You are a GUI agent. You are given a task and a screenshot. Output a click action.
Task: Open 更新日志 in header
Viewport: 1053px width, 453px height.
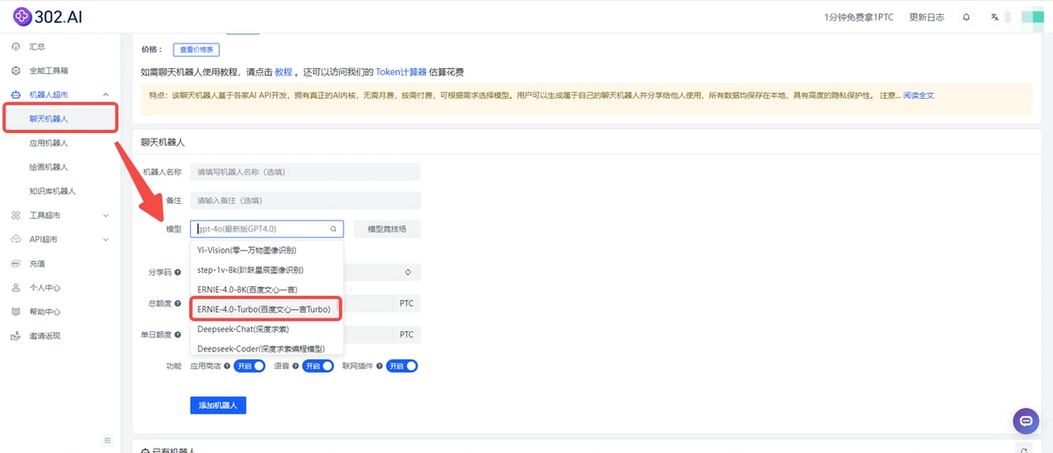pos(927,18)
